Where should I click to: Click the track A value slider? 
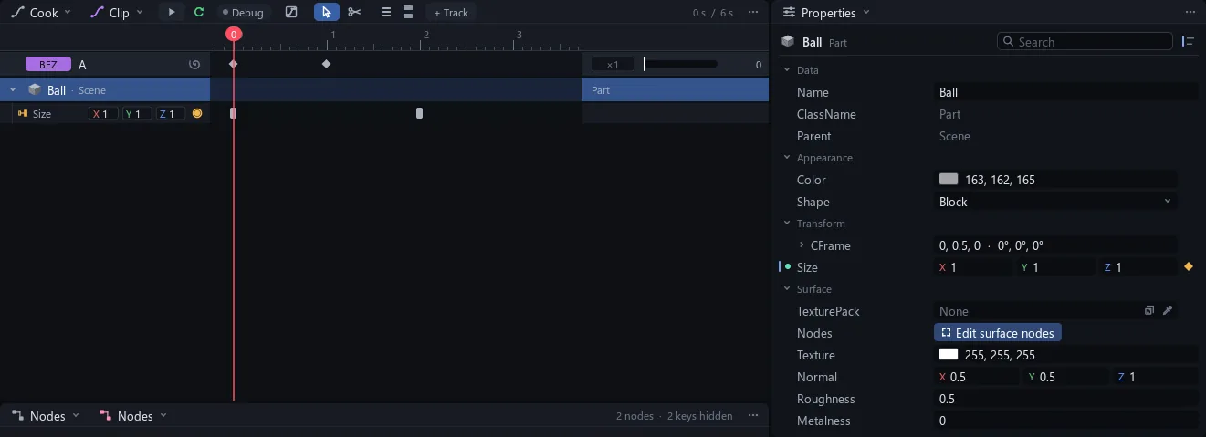click(680, 64)
